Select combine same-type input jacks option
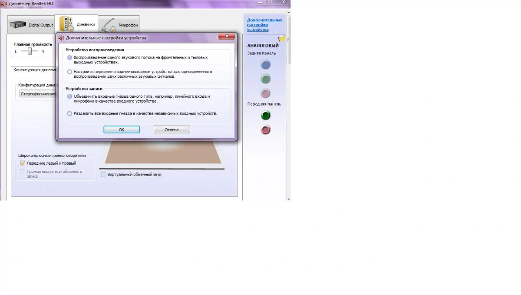 pyautogui.click(x=70, y=96)
